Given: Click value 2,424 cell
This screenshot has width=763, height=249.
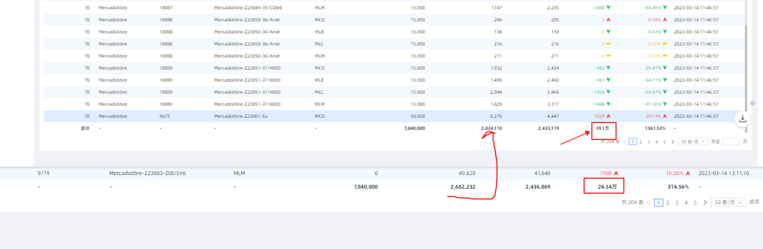Looking at the screenshot, I should point(553,68).
